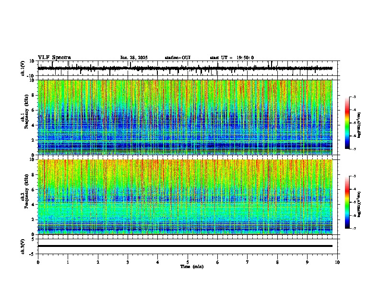Click the time axis tick label '3'
The image size is (380, 294).
(128, 262)
